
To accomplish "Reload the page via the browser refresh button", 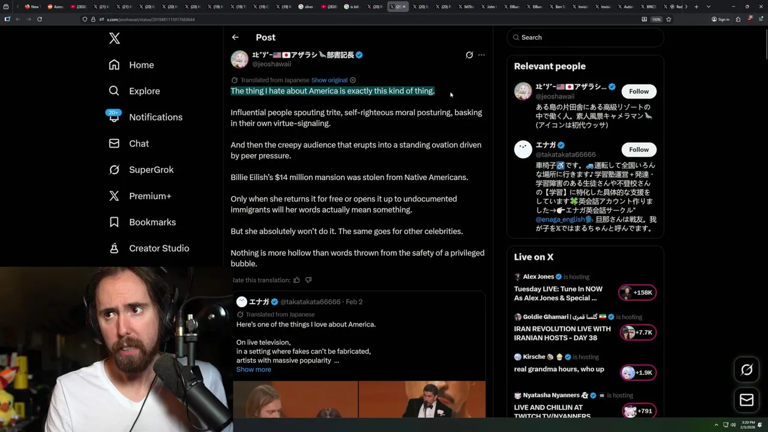I will (x=40, y=19).
